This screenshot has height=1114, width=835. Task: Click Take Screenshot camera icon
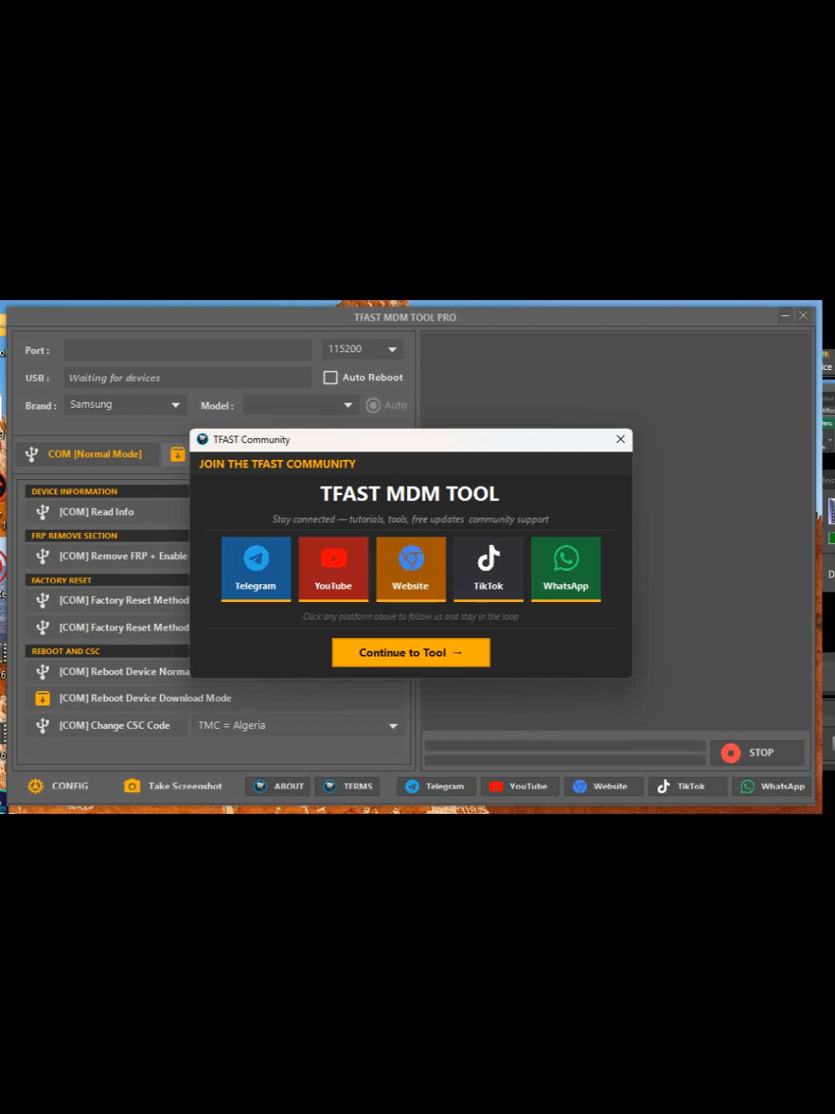[x=132, y=786]
